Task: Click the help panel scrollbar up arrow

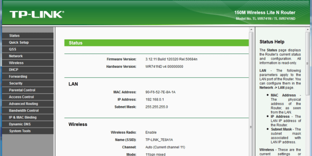Action: [x=307, y=30]
